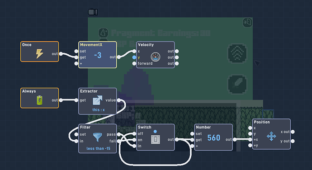Click the Always node out port
This screenshot has height=170, width=312.
[x=61, y=100]
